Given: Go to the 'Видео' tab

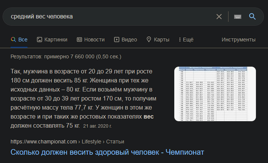Looking at the screenshot, I should click(126, 39).
